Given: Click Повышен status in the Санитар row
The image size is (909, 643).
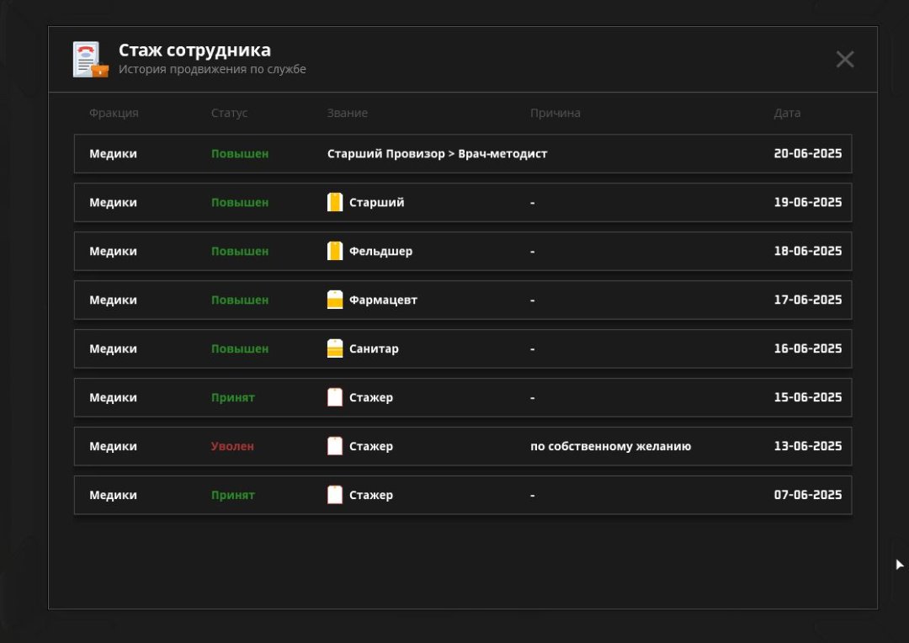Looking at the screenshot, I should point(240,349).
